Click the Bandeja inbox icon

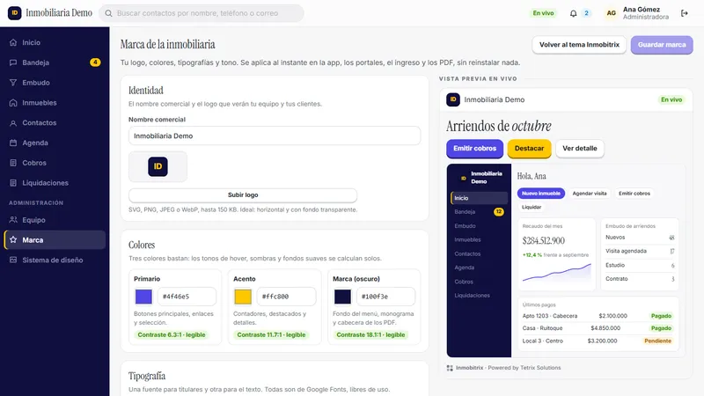pyautogui.click(x=13, y=62)
